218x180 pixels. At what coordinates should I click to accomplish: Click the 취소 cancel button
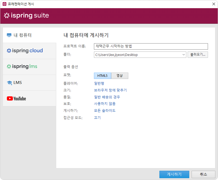pyautogui.click(x=203, y=174)
